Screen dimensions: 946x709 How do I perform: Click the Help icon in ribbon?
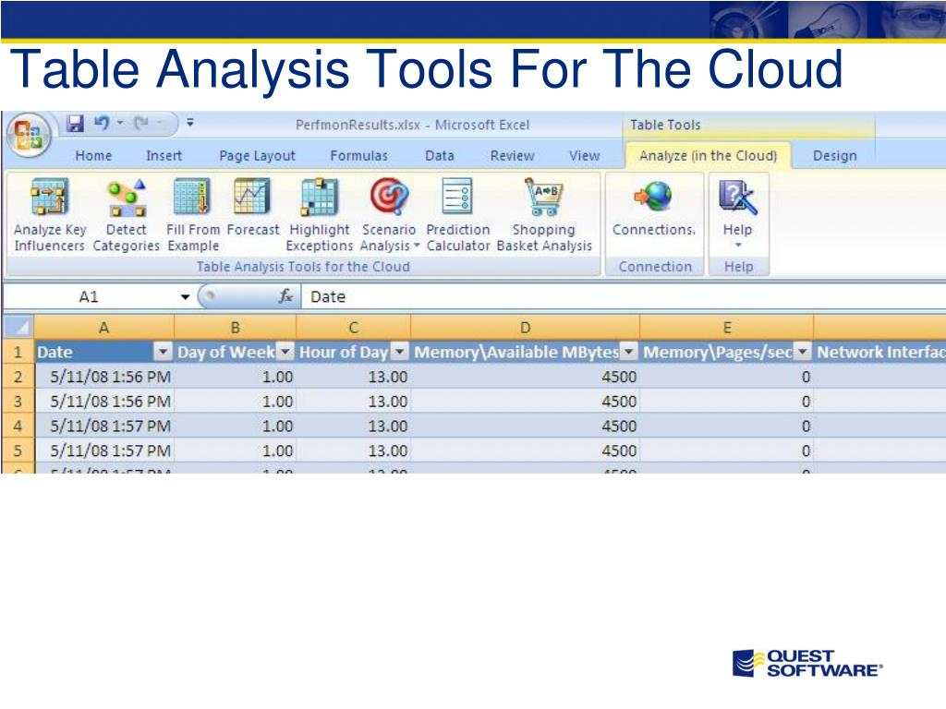tap(737, 197)
